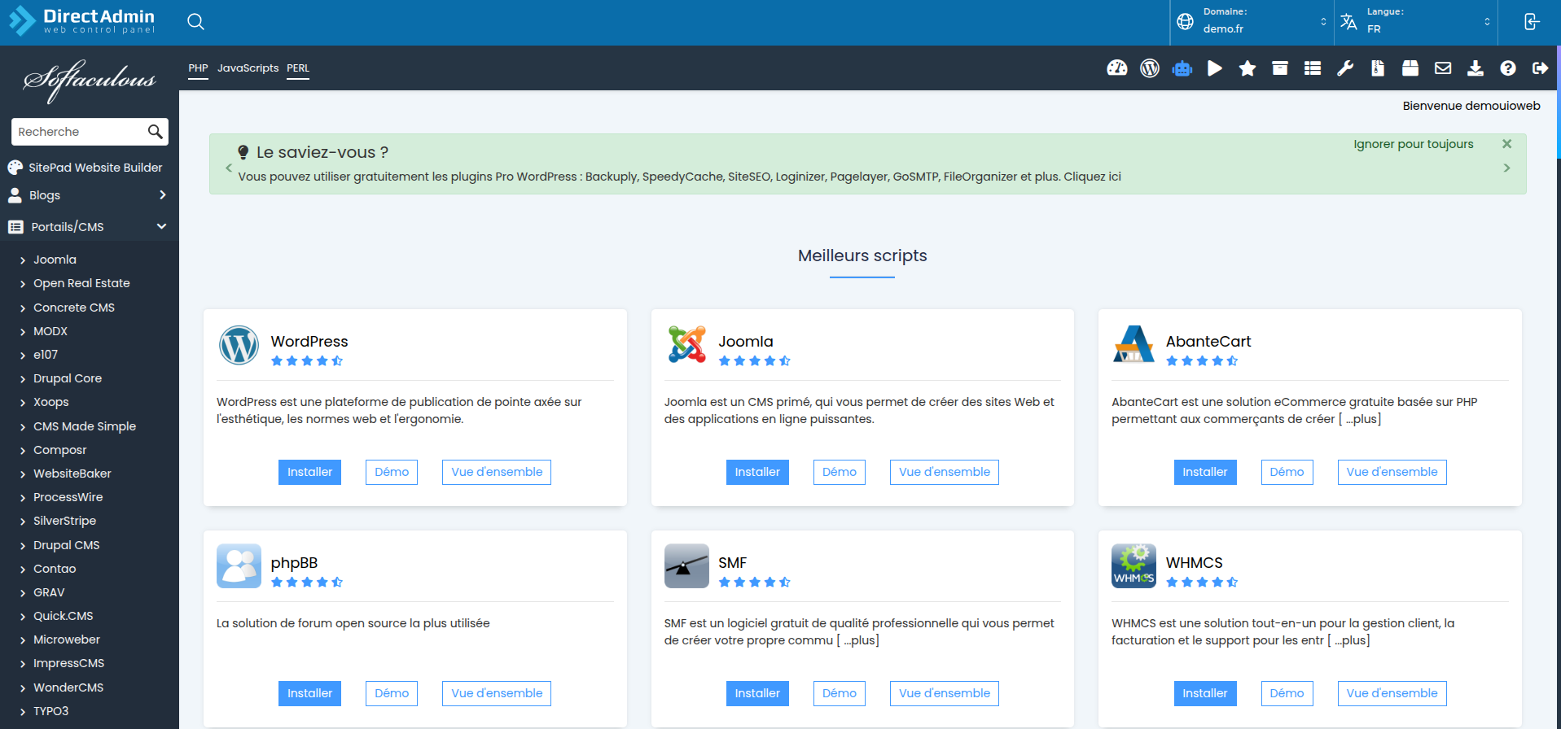Click the Recherche search field
This screenshot has width=1561, height=729.
click(x=80, y=132)
